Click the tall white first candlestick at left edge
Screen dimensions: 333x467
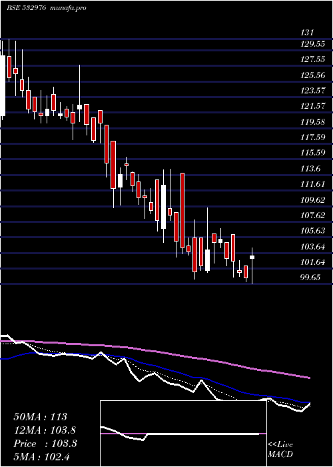pos(3,85)
